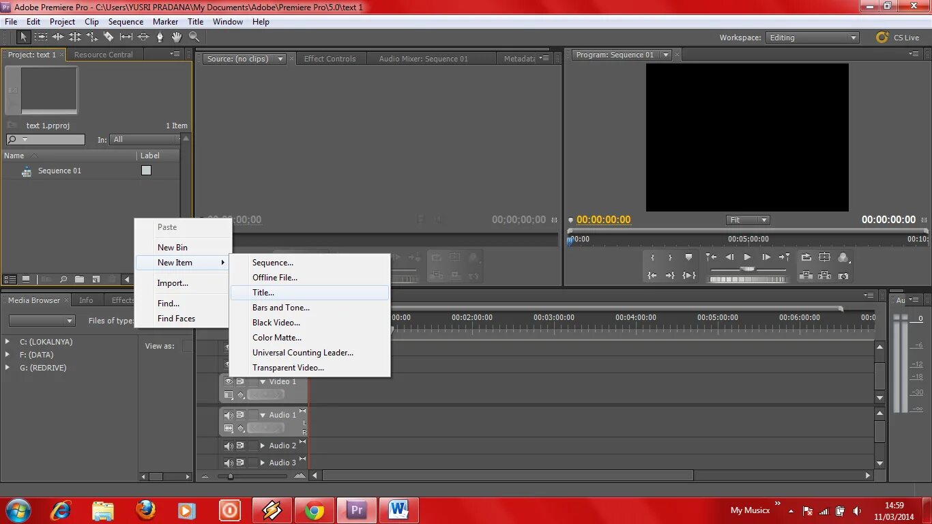The width and height of the screenshot is (932, 524).
Task: Select the Slip tool
Action: (126, 37)
